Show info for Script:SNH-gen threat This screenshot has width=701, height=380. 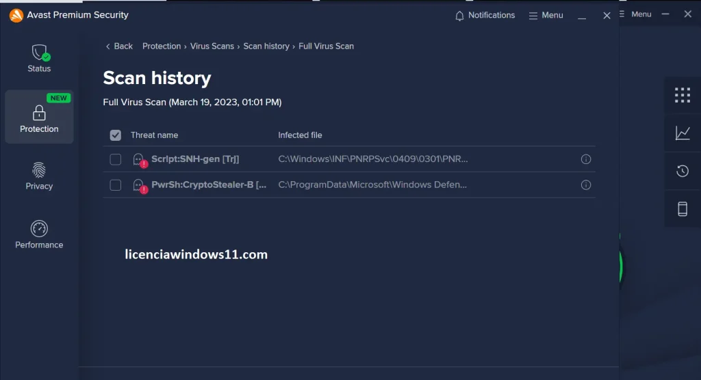click(586, 159)
